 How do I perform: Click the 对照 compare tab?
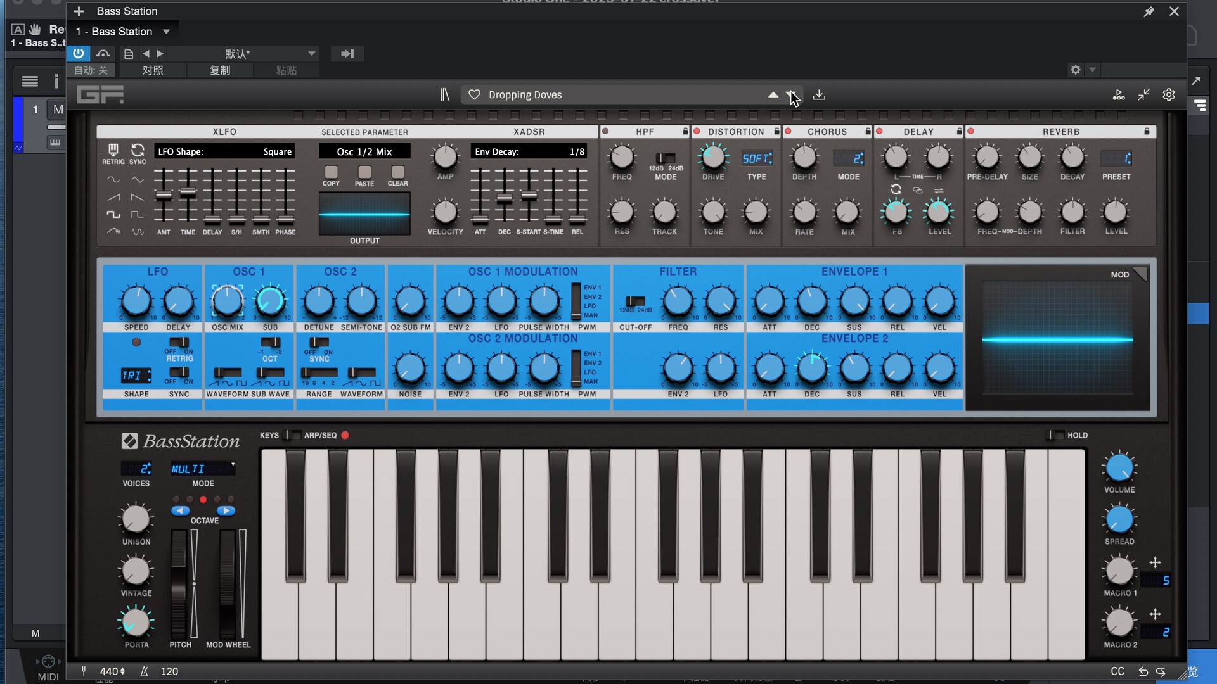[153, 70]
